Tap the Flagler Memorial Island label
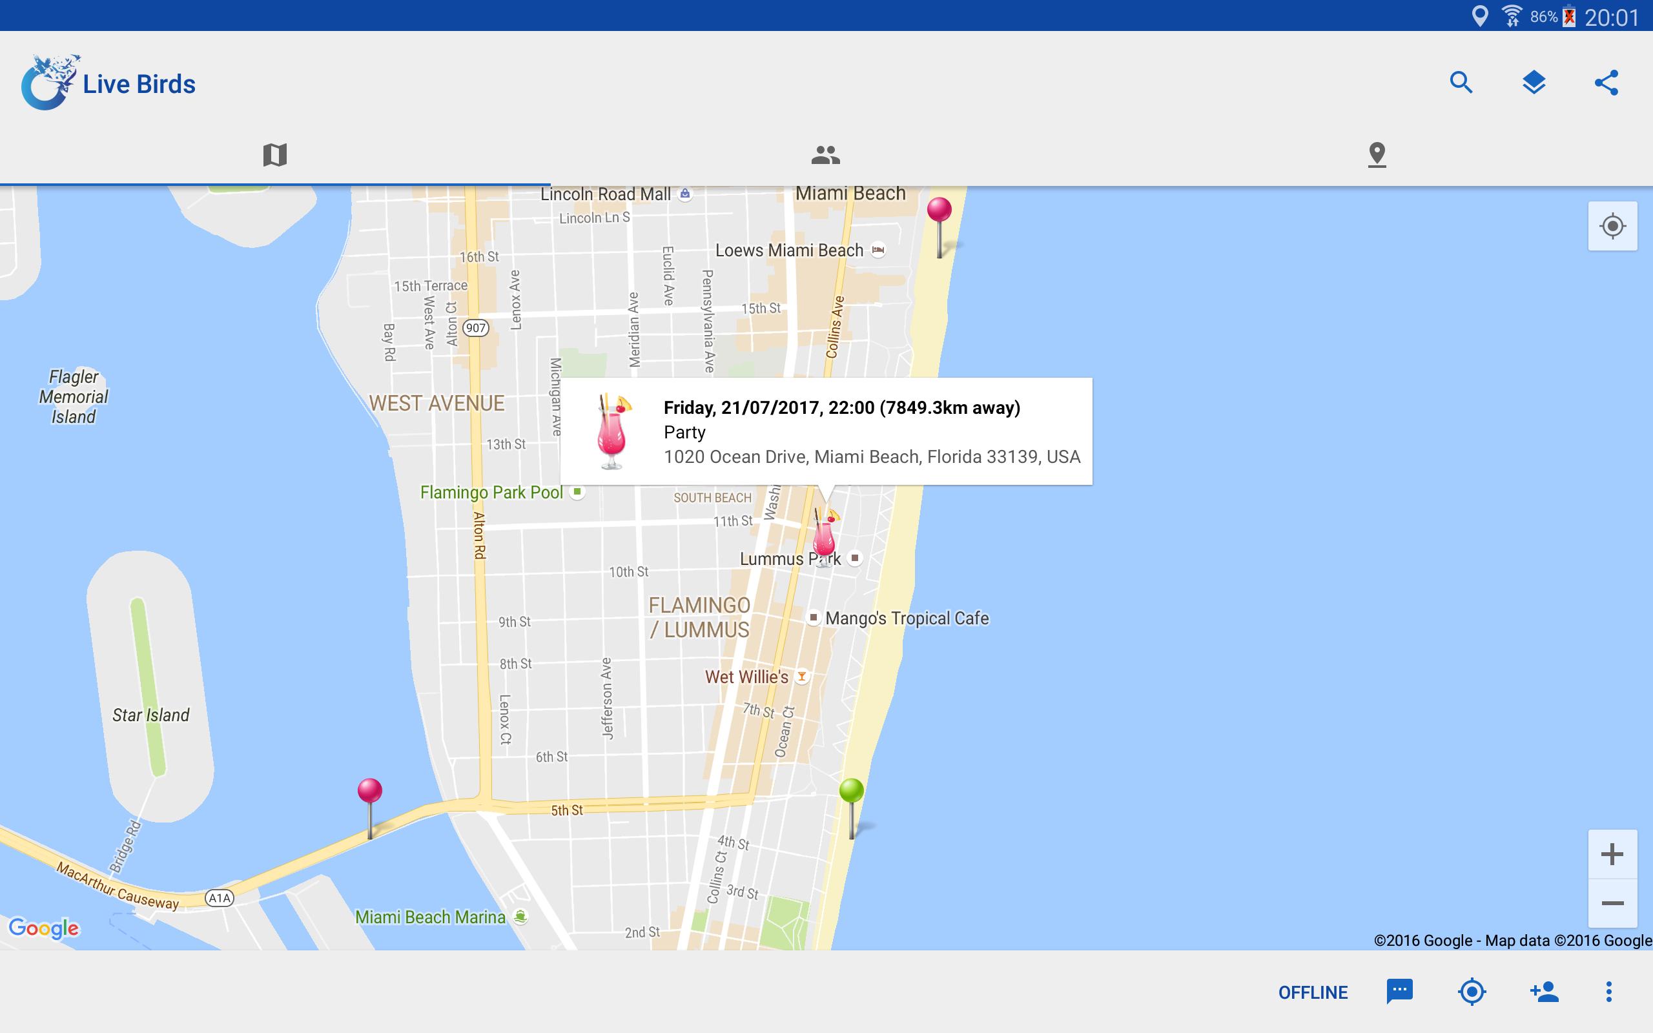 pos(74,396)
